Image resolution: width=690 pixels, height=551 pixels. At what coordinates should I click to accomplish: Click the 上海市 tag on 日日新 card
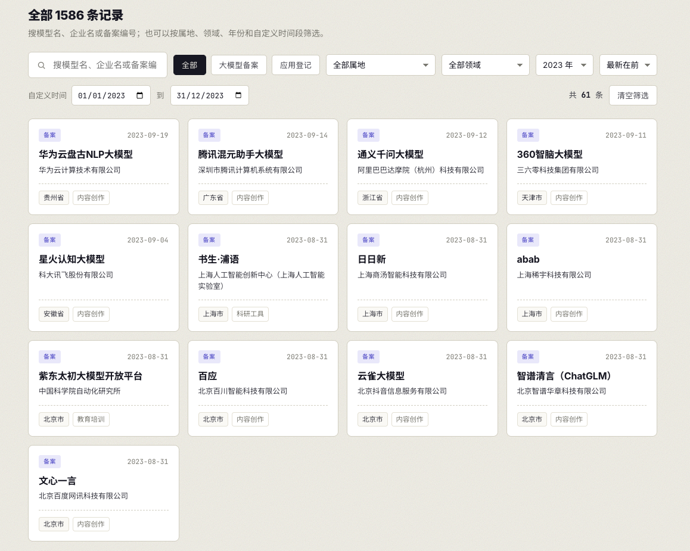coord(372,314)
